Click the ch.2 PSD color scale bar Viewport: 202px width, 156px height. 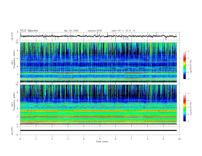click(184, 107)
